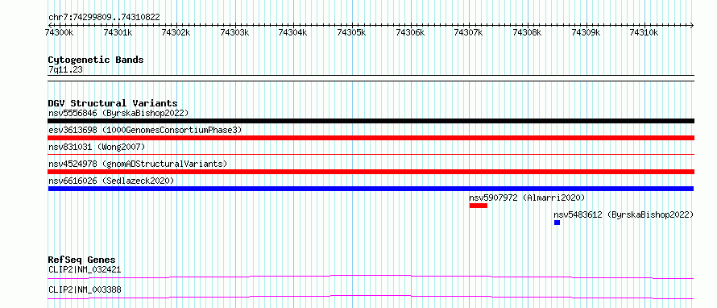Click the magenta CLIP2|NM_003388 gene line
Screen dimensions: 717x308
point(371,297)
